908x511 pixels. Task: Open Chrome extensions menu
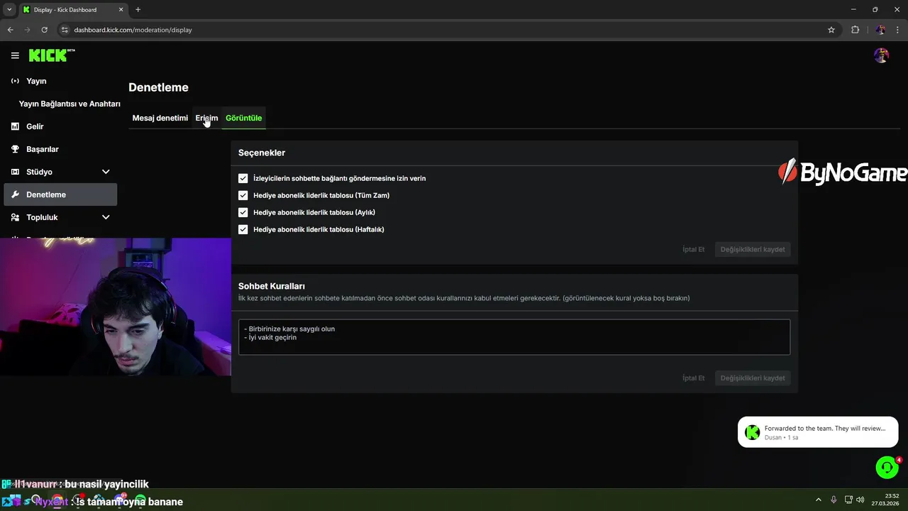[855, 30]
